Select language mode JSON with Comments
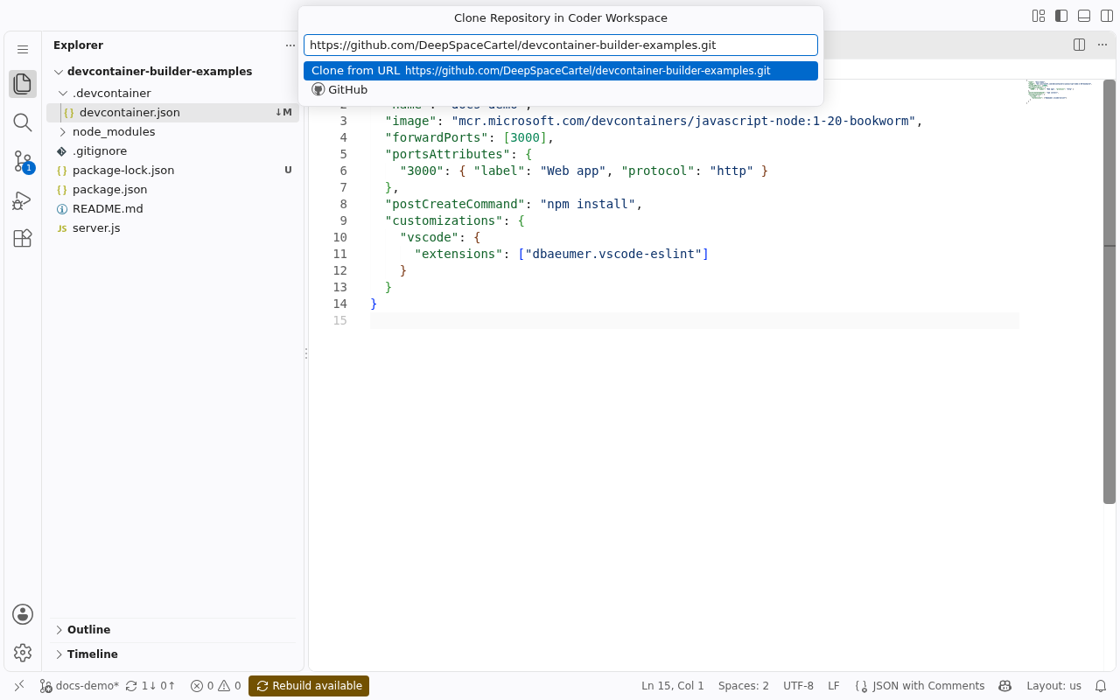 tap(920, 686)
